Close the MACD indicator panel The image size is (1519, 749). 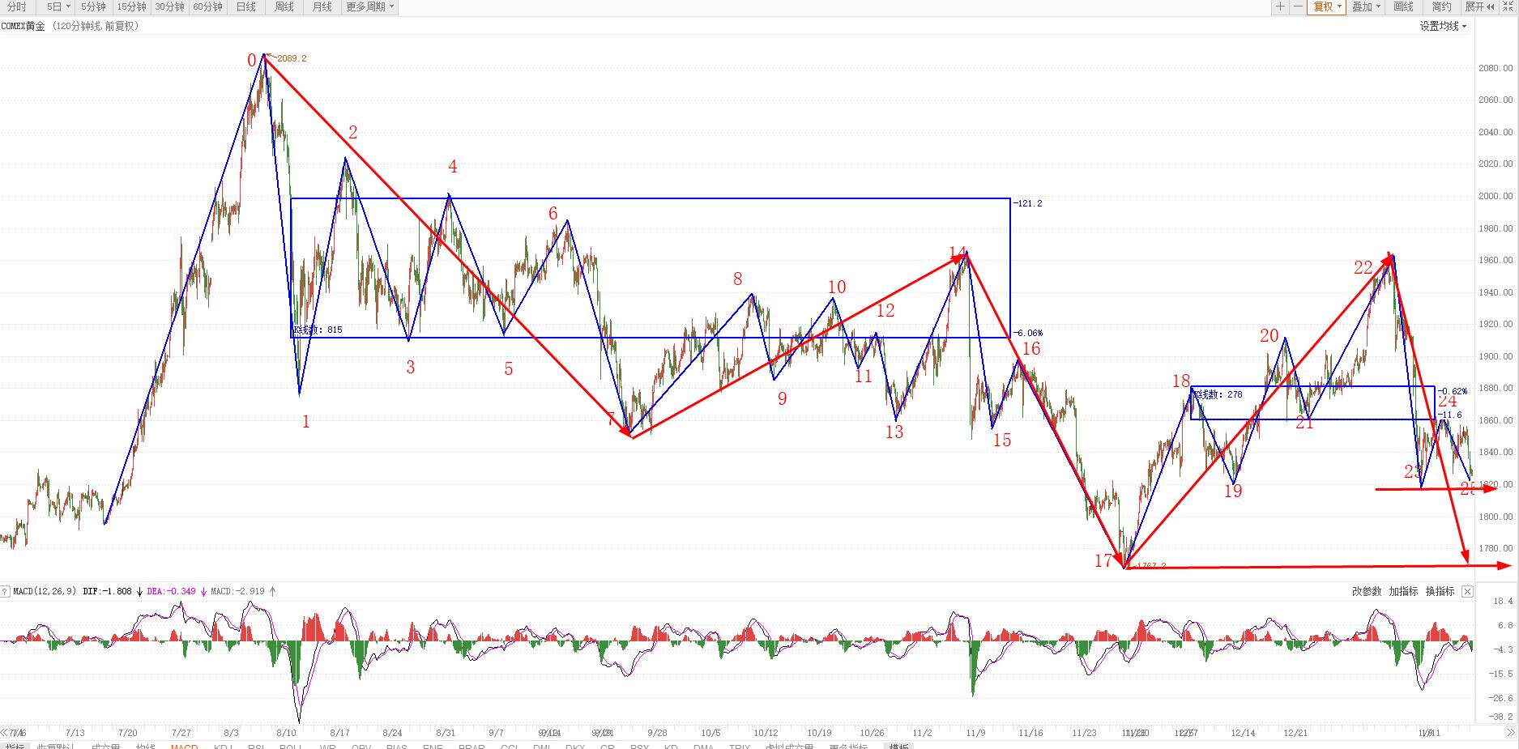click(x=1467, y=591)
